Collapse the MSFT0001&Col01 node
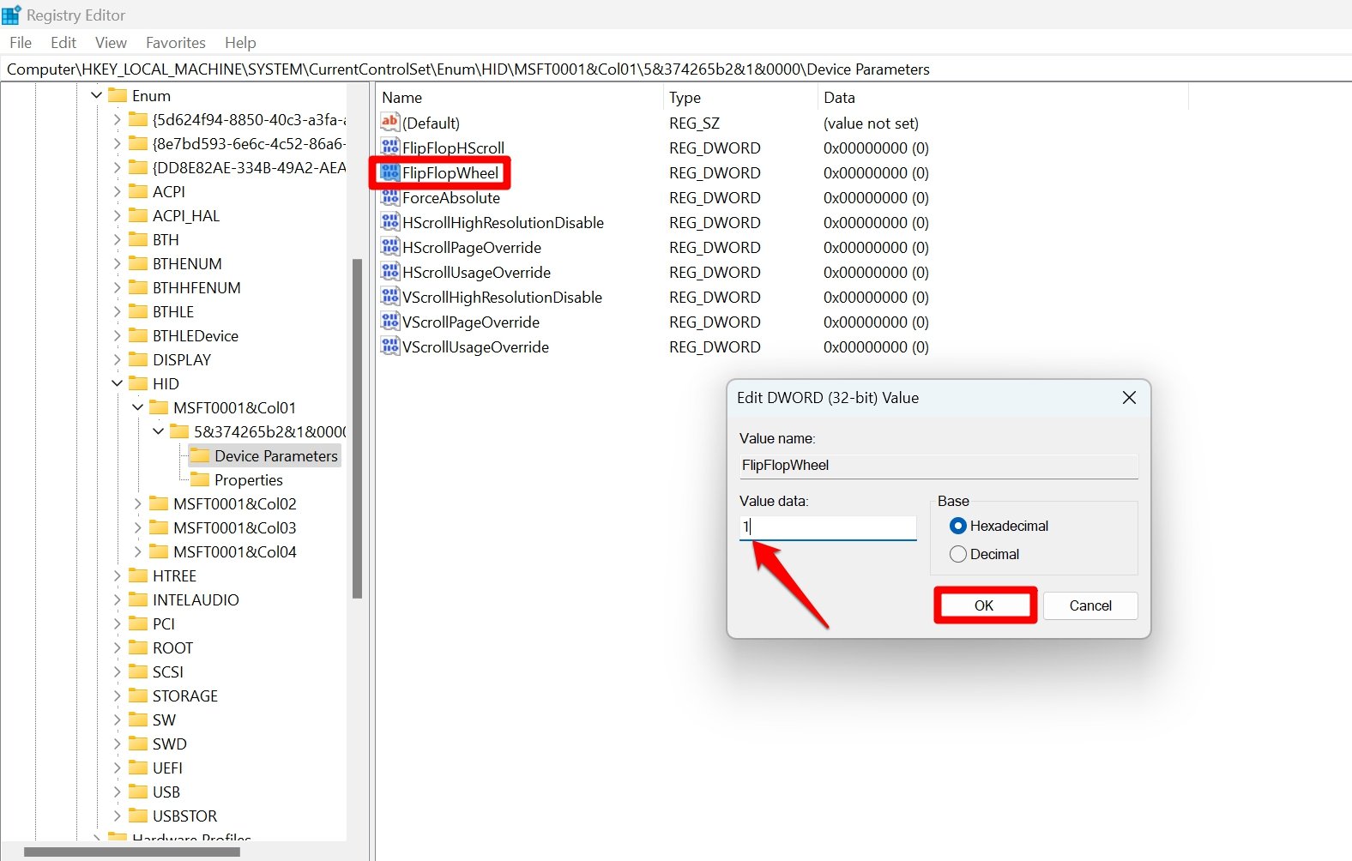This screenshot has height=861, width=1352. point(137,407)
